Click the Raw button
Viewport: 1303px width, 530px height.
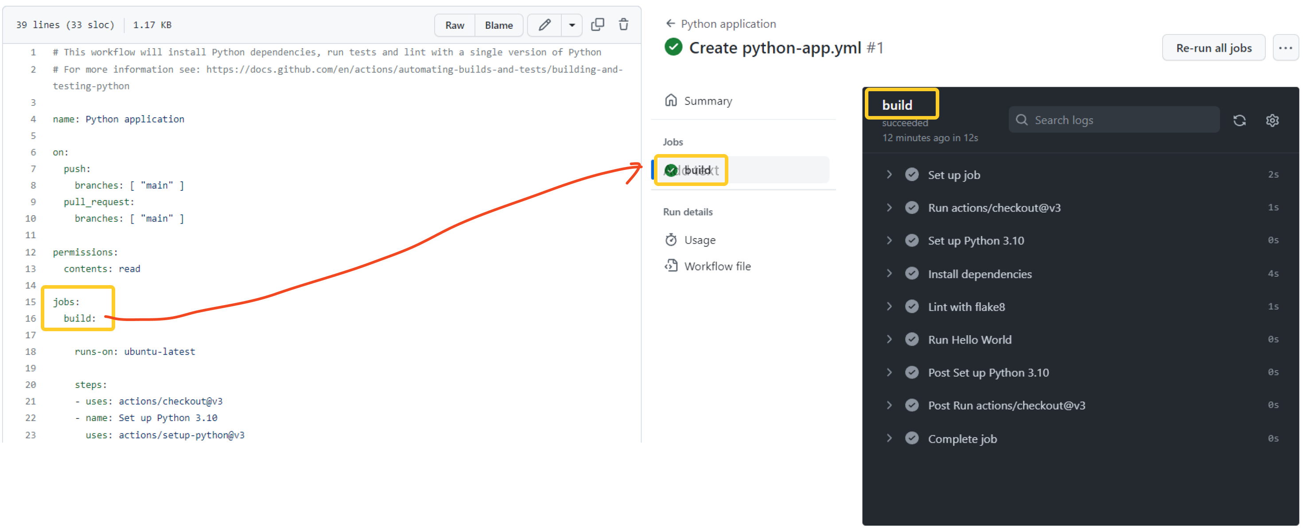[454, 25]
